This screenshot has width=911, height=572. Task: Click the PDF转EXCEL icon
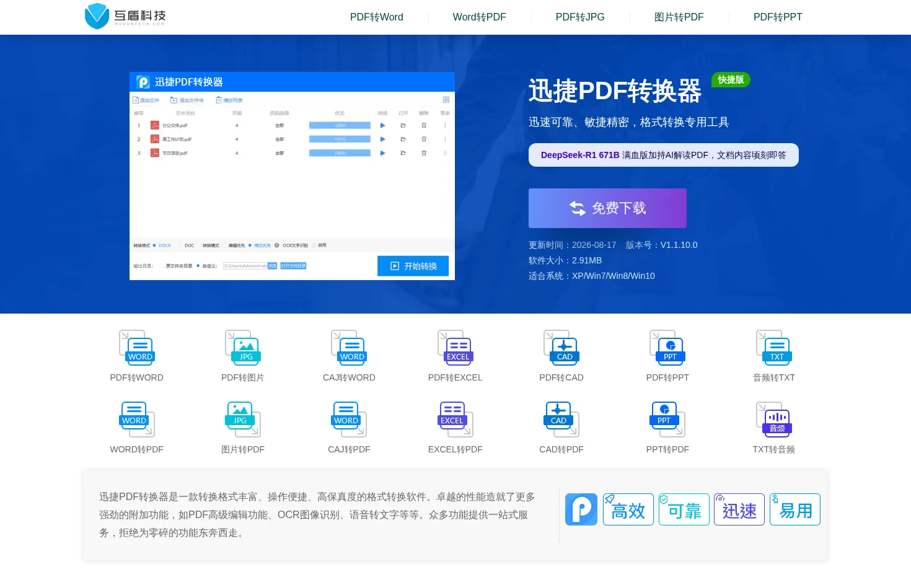[x=455, y=348]
